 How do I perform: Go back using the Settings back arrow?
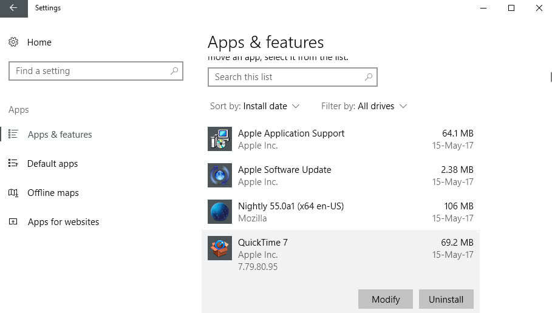(13, 8)
